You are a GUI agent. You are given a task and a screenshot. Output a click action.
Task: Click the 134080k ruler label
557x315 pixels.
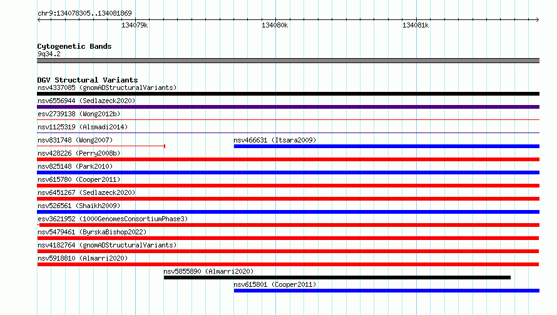[275, 26]
